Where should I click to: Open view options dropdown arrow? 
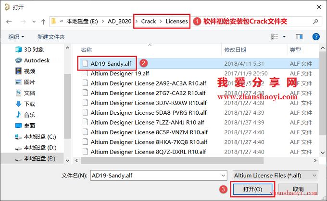(284, 37)
